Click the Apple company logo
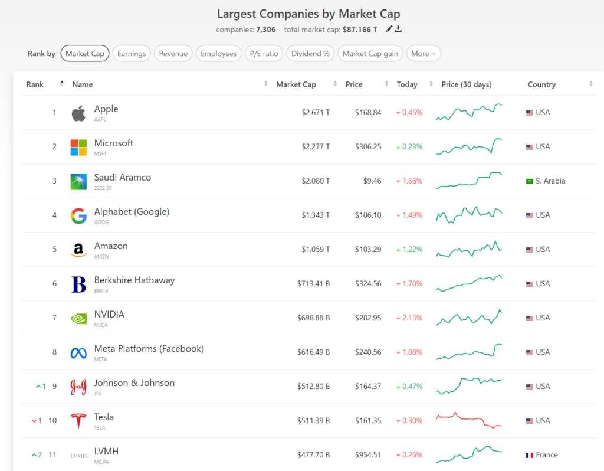 pos(78,113)
